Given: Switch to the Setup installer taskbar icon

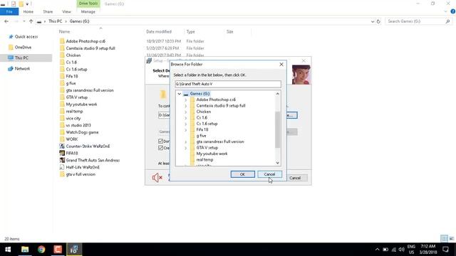Looking at the screenshot, I should [74, 250].
